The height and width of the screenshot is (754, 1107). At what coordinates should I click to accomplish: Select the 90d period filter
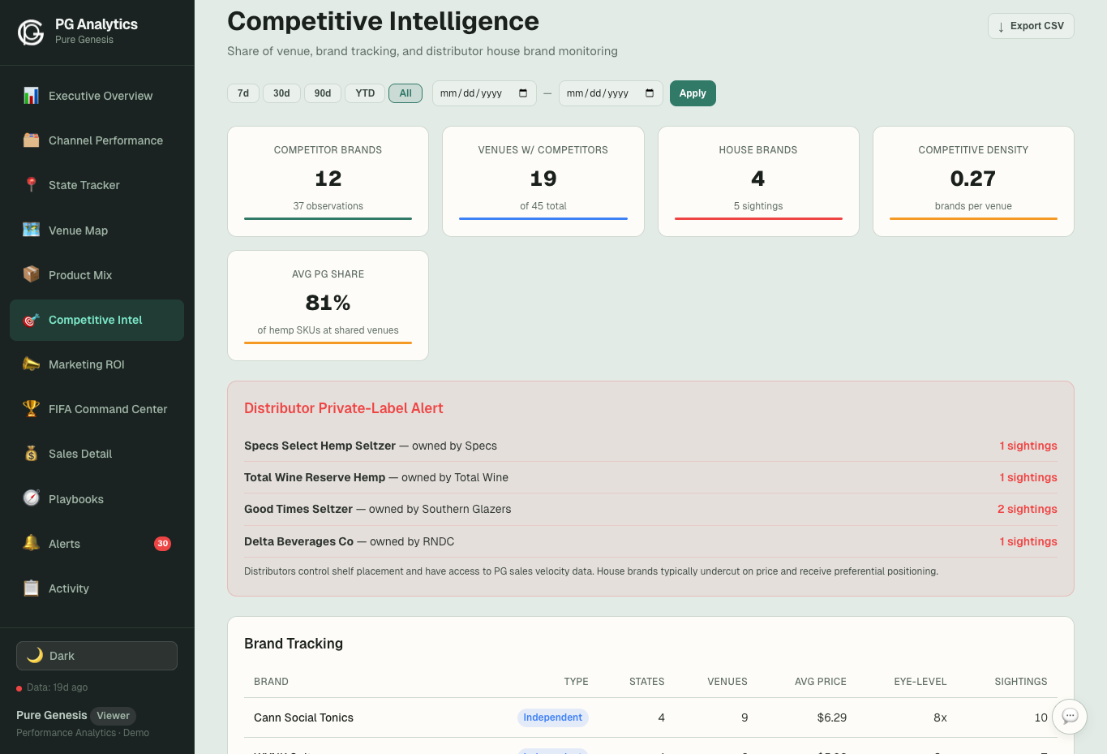[322, 93]
